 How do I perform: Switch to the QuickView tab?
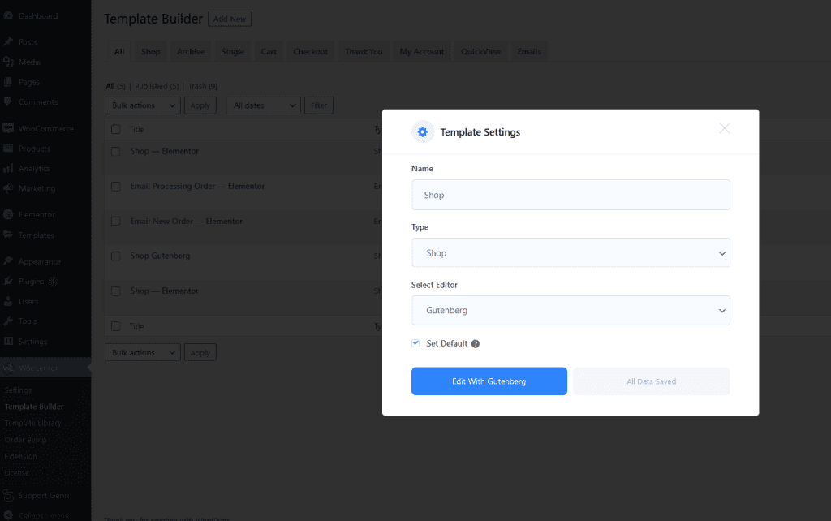[480, 52]
